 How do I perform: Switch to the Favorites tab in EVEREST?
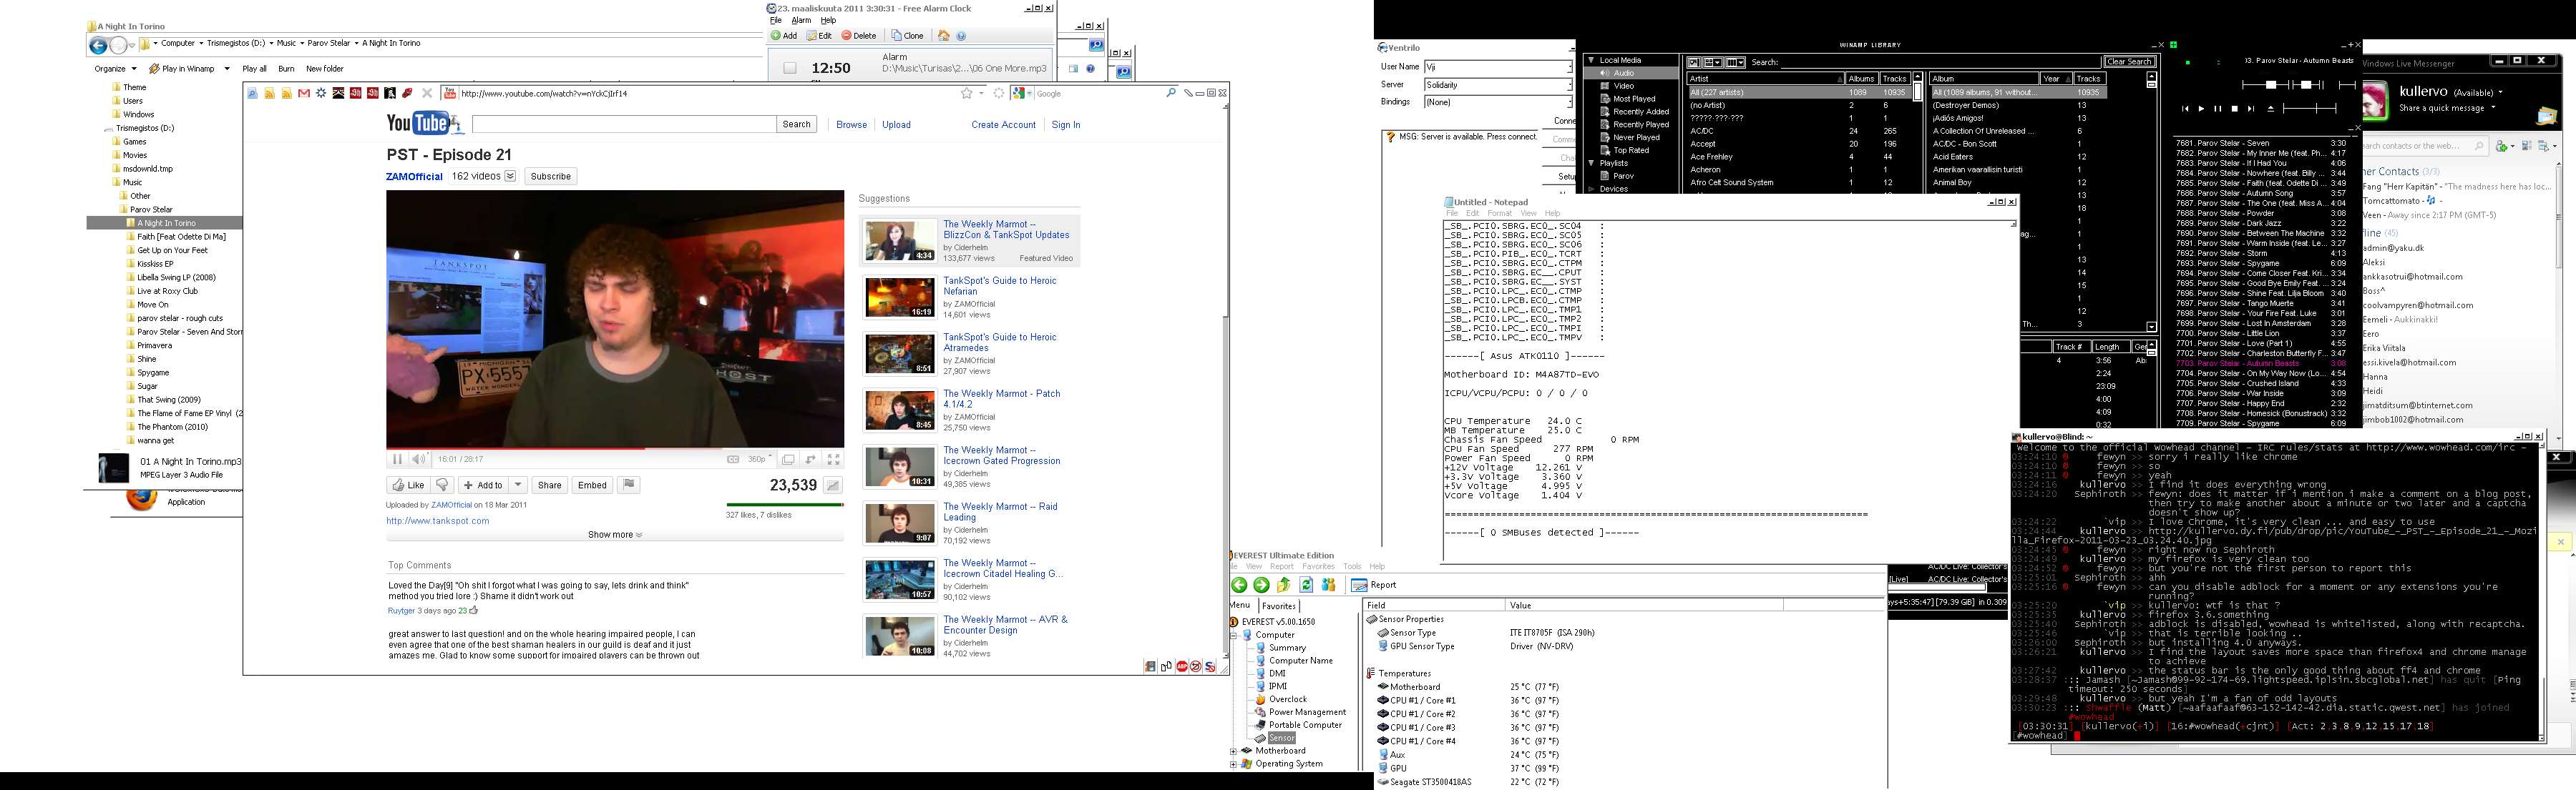coord(1278,606)
